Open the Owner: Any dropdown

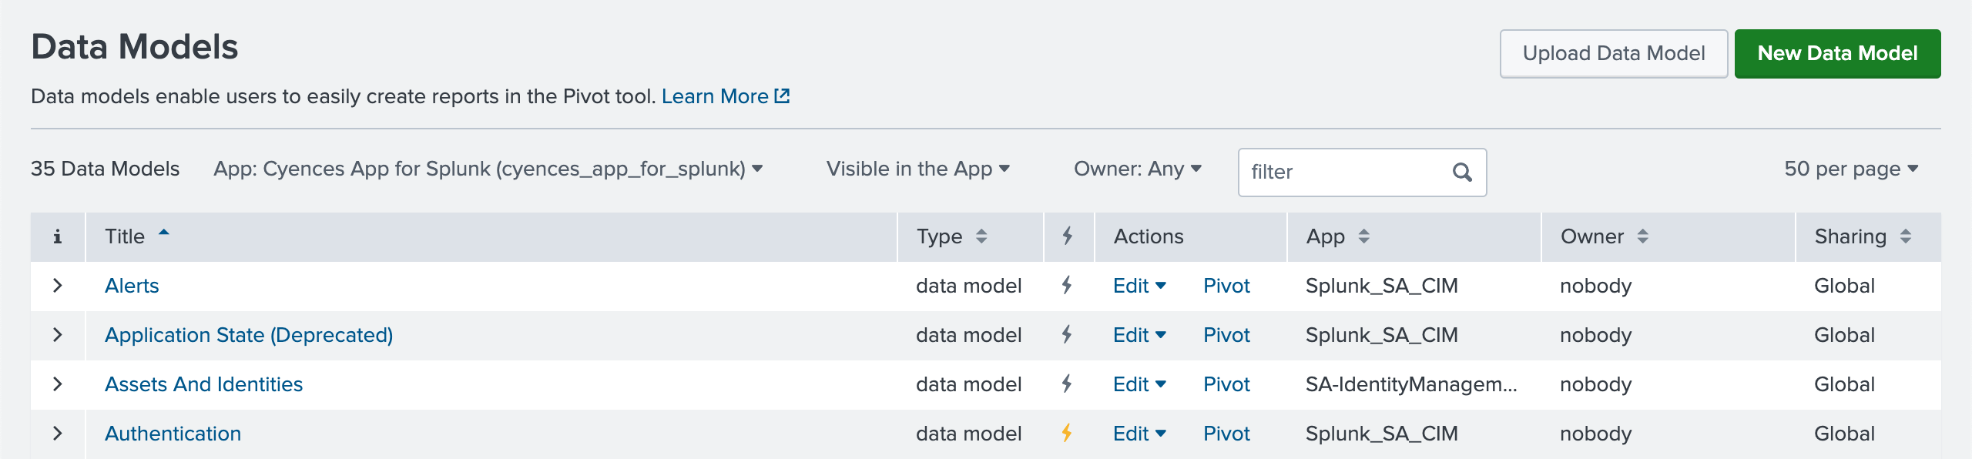(x=1137, y=169)
